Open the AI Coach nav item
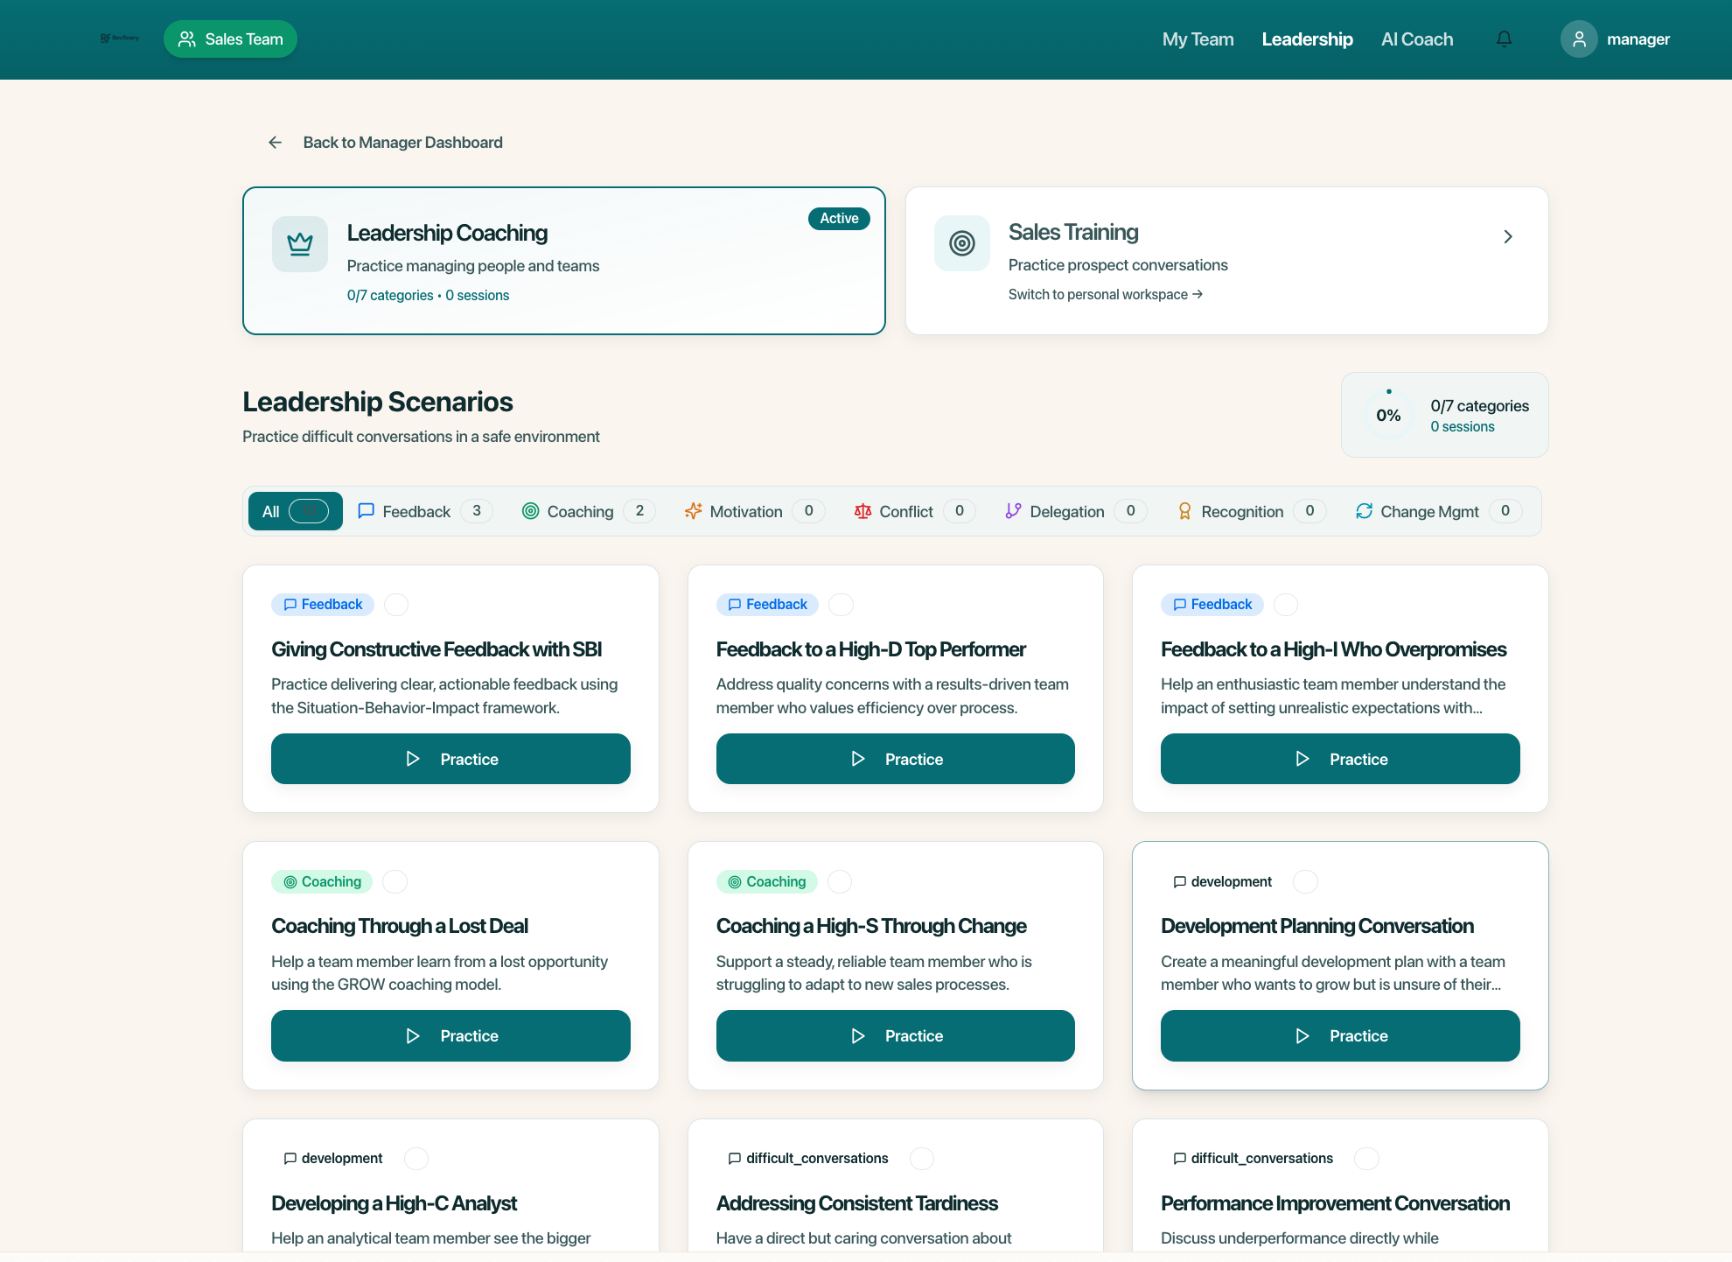 [1416, 39]
